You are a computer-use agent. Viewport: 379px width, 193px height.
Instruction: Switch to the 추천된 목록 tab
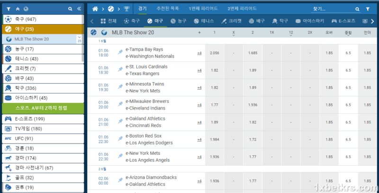[168, 8]
